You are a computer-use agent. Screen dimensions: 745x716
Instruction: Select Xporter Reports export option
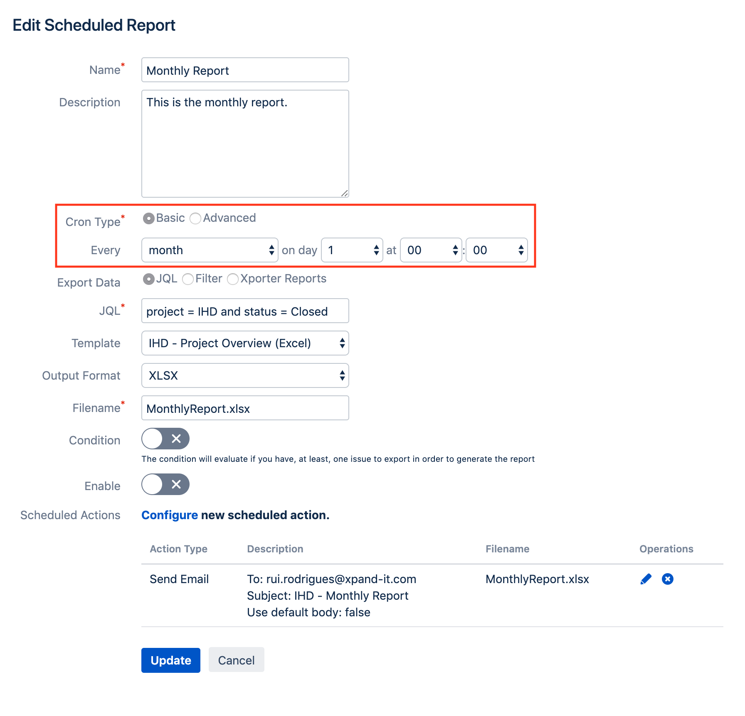point(233,279)
